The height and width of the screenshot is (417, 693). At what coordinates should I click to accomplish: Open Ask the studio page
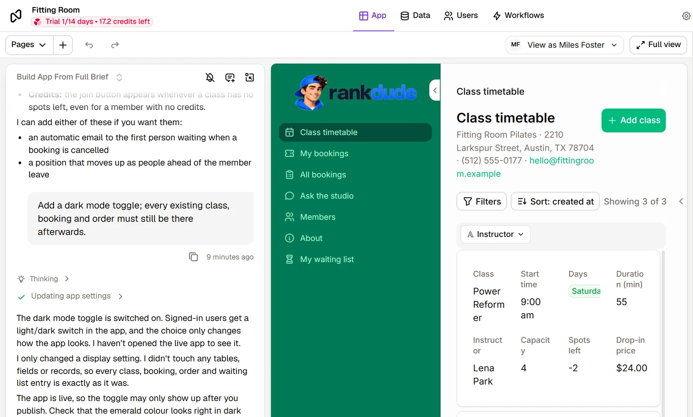[x=356, y=196]
